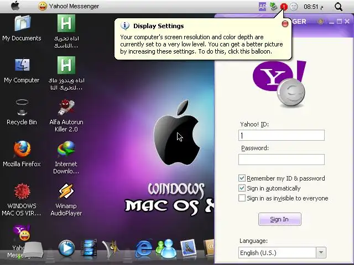
Task: Open the messenger buddies dock icon
Action: coord(166,248)
